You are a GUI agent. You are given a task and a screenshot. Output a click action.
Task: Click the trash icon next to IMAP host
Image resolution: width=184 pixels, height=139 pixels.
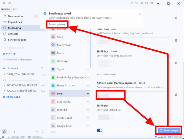[176, 40]
